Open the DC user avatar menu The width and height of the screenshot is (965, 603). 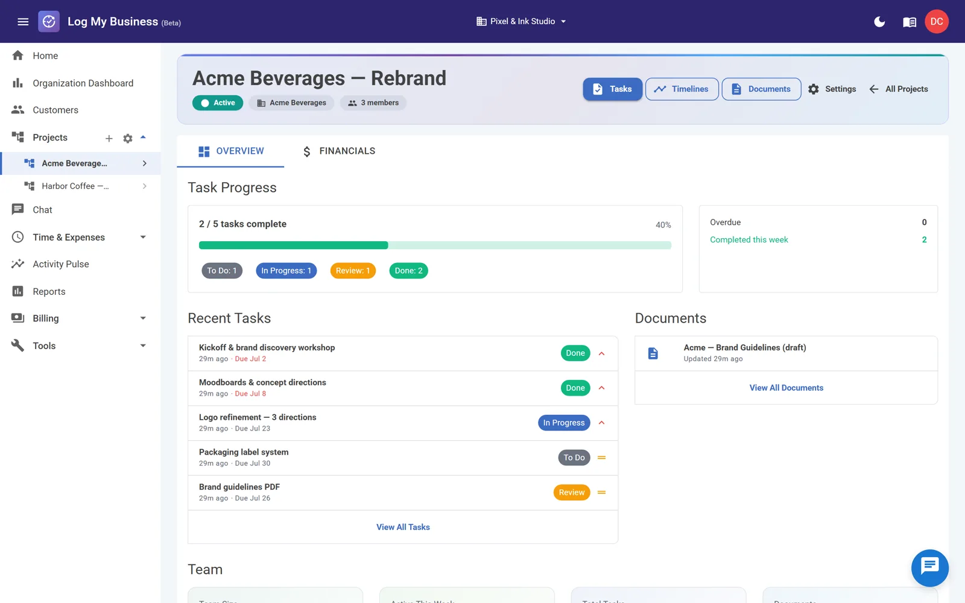pyautogui.click(x=937, y=22)
